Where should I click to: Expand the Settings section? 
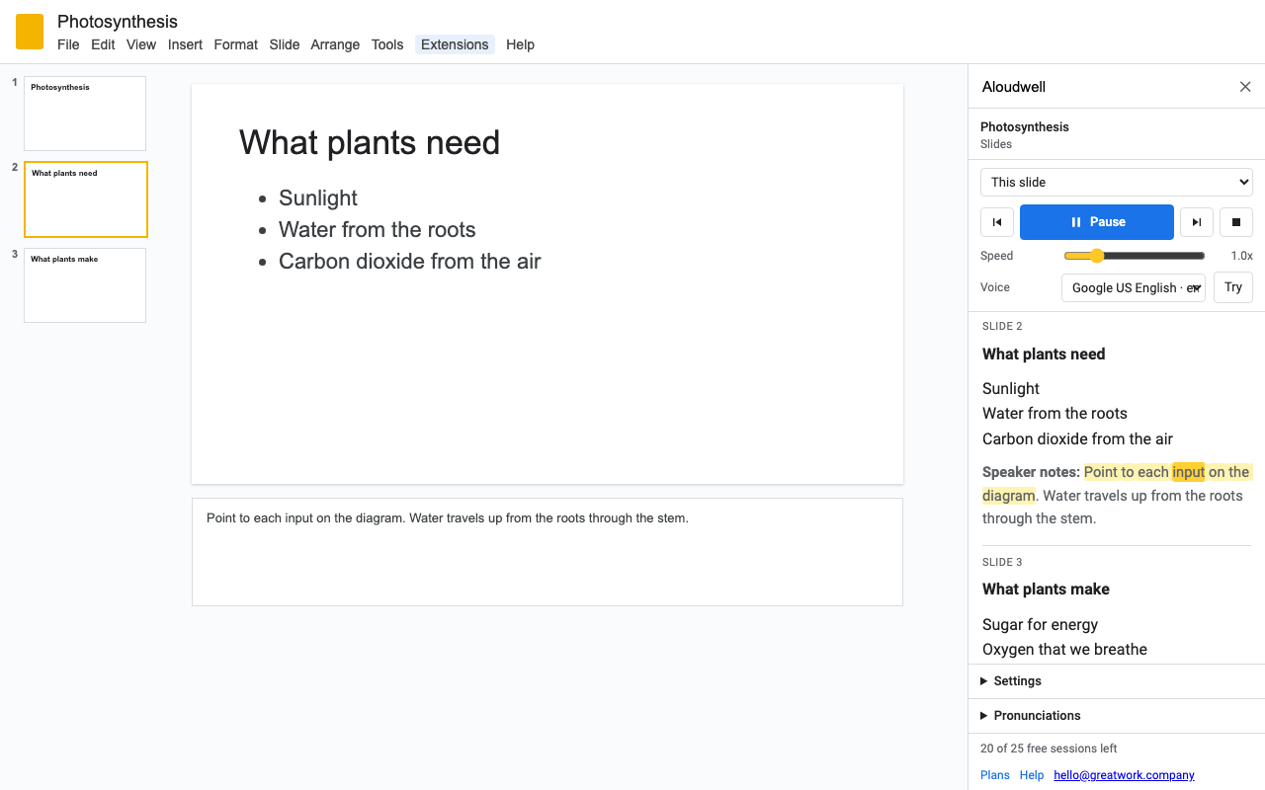(1117, 681)
